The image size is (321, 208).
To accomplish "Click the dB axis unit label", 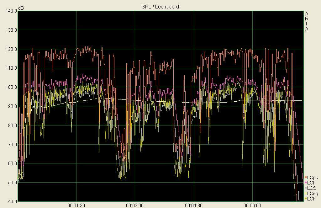I will [x=21, y=8].
